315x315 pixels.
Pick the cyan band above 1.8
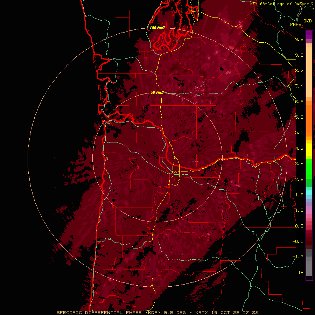pyautogui.click(x=309, y=192)
